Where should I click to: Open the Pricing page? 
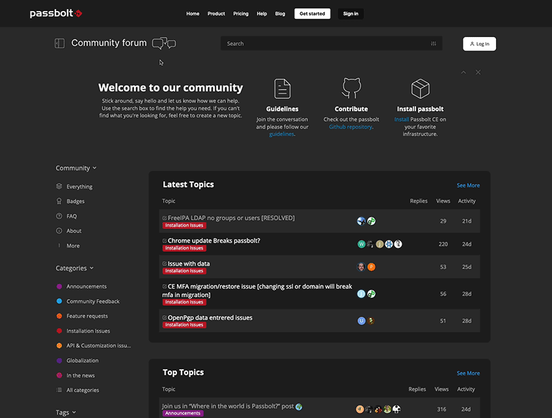pos(241,14)
